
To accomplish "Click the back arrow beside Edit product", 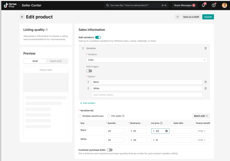I will [22, 17].
